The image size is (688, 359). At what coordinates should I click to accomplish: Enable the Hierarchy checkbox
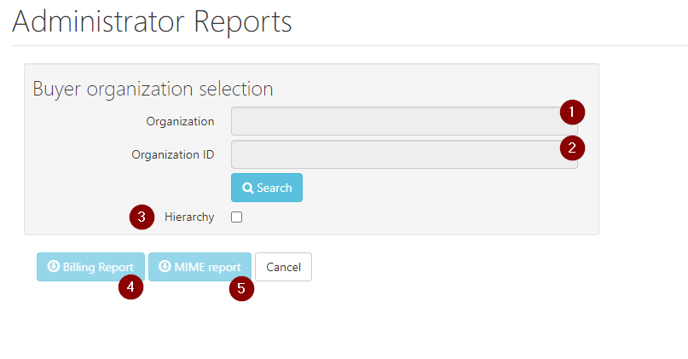(237, 217)
